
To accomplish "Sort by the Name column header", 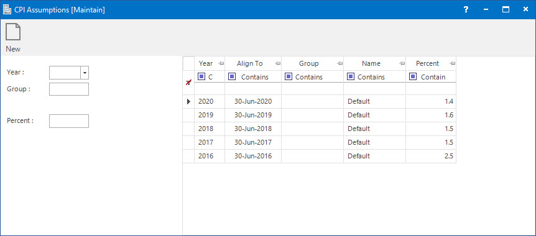I will (x=371, y=63).
